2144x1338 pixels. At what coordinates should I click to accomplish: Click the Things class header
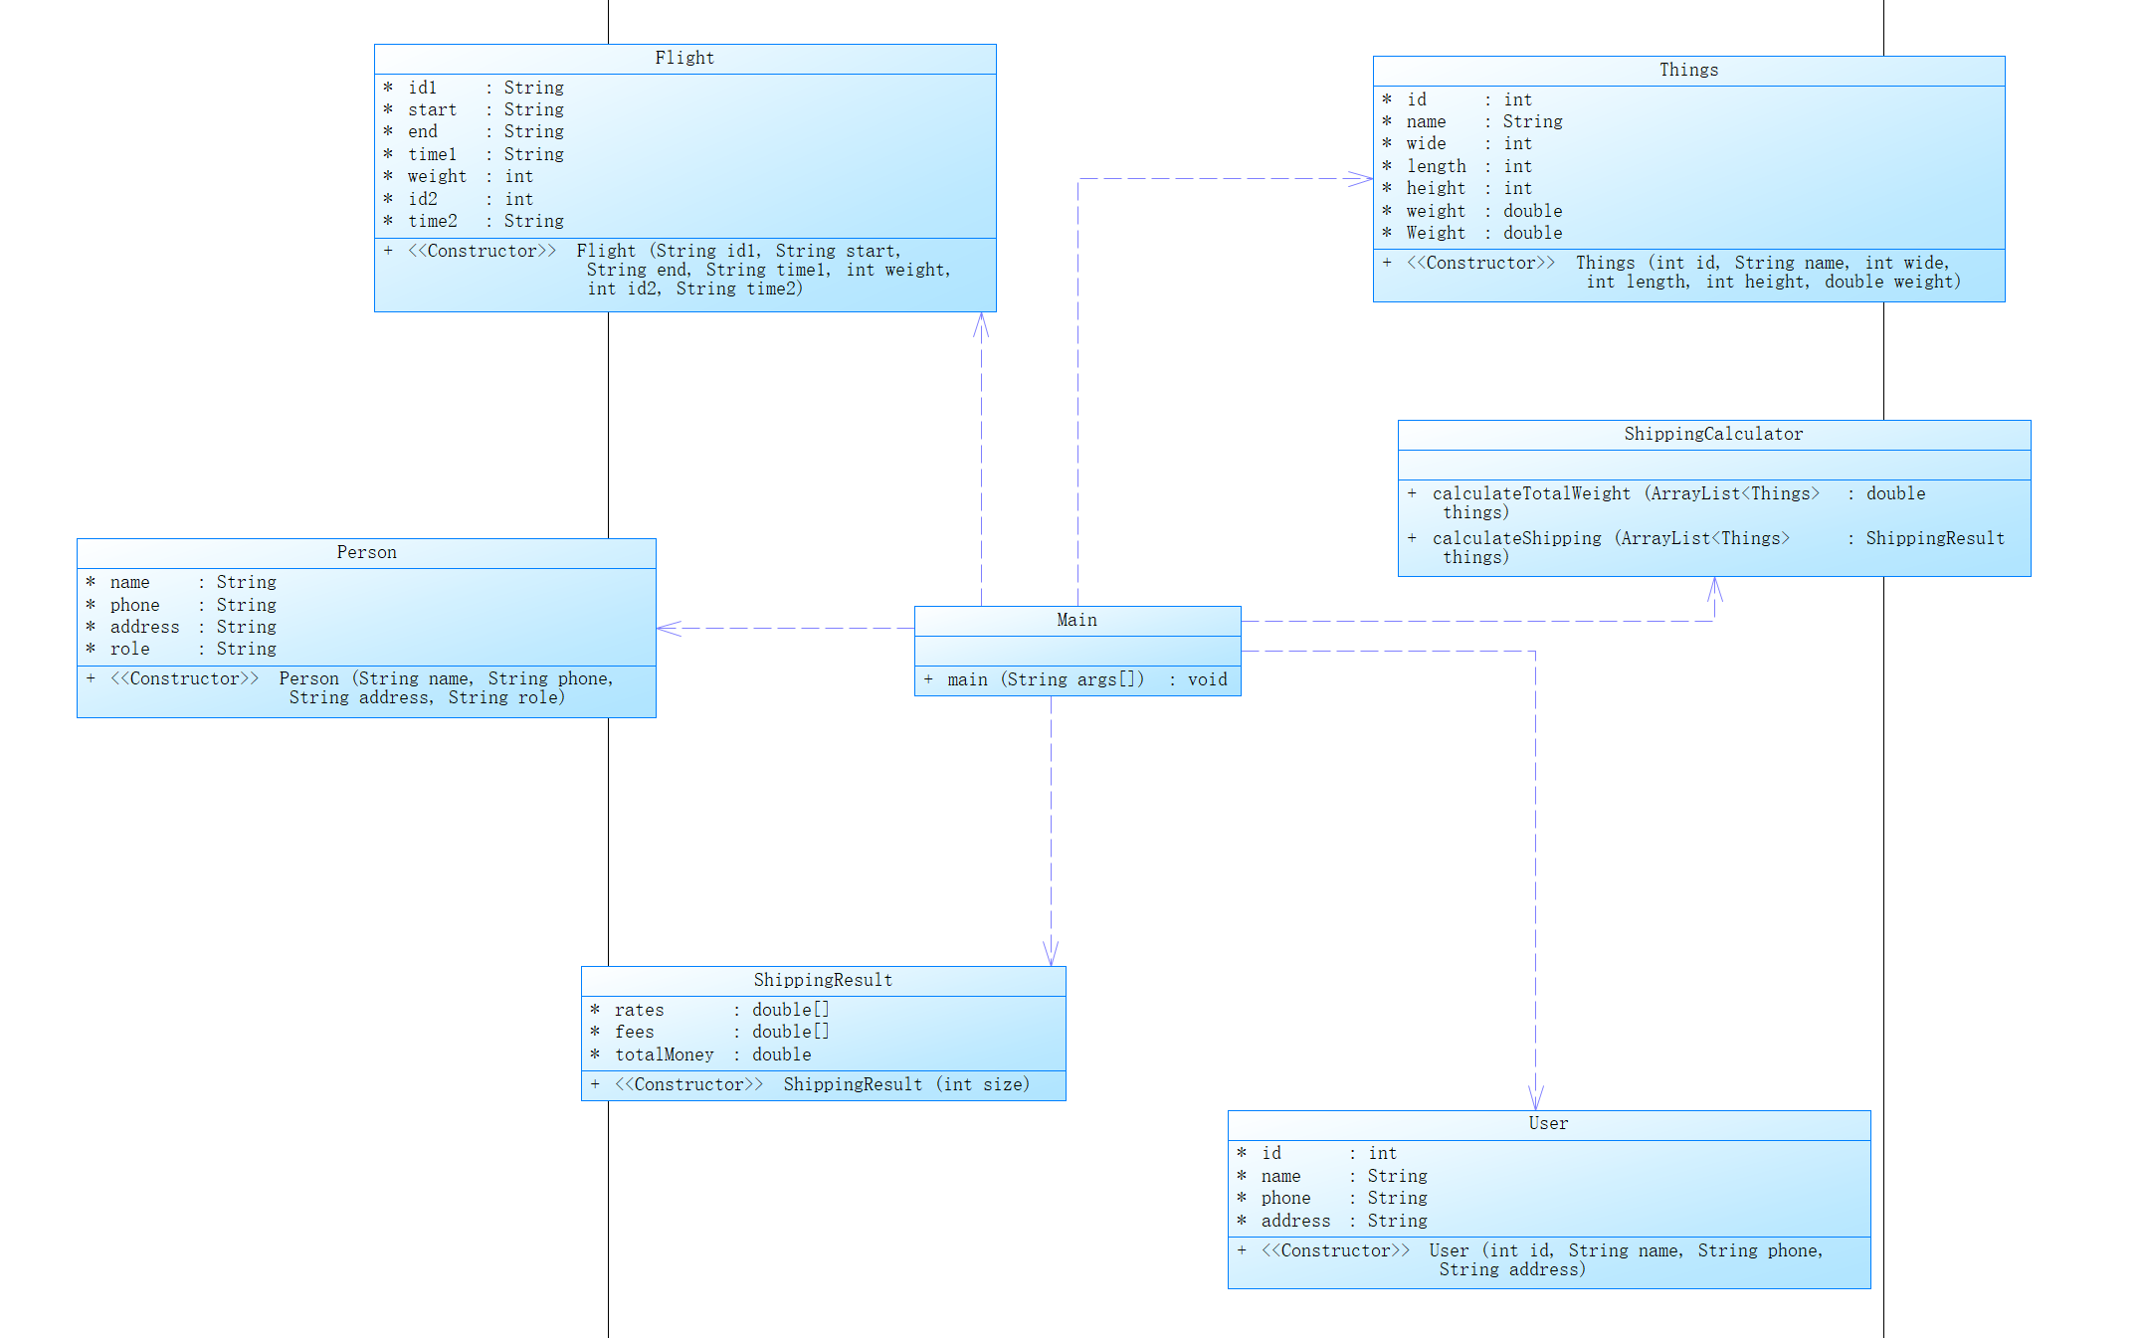click(1688, 71)
